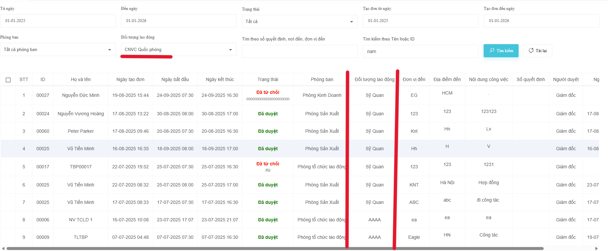Click the Tìm kiếm search button
The width and height of the screenshot is (608, 251).
point(501,51)
